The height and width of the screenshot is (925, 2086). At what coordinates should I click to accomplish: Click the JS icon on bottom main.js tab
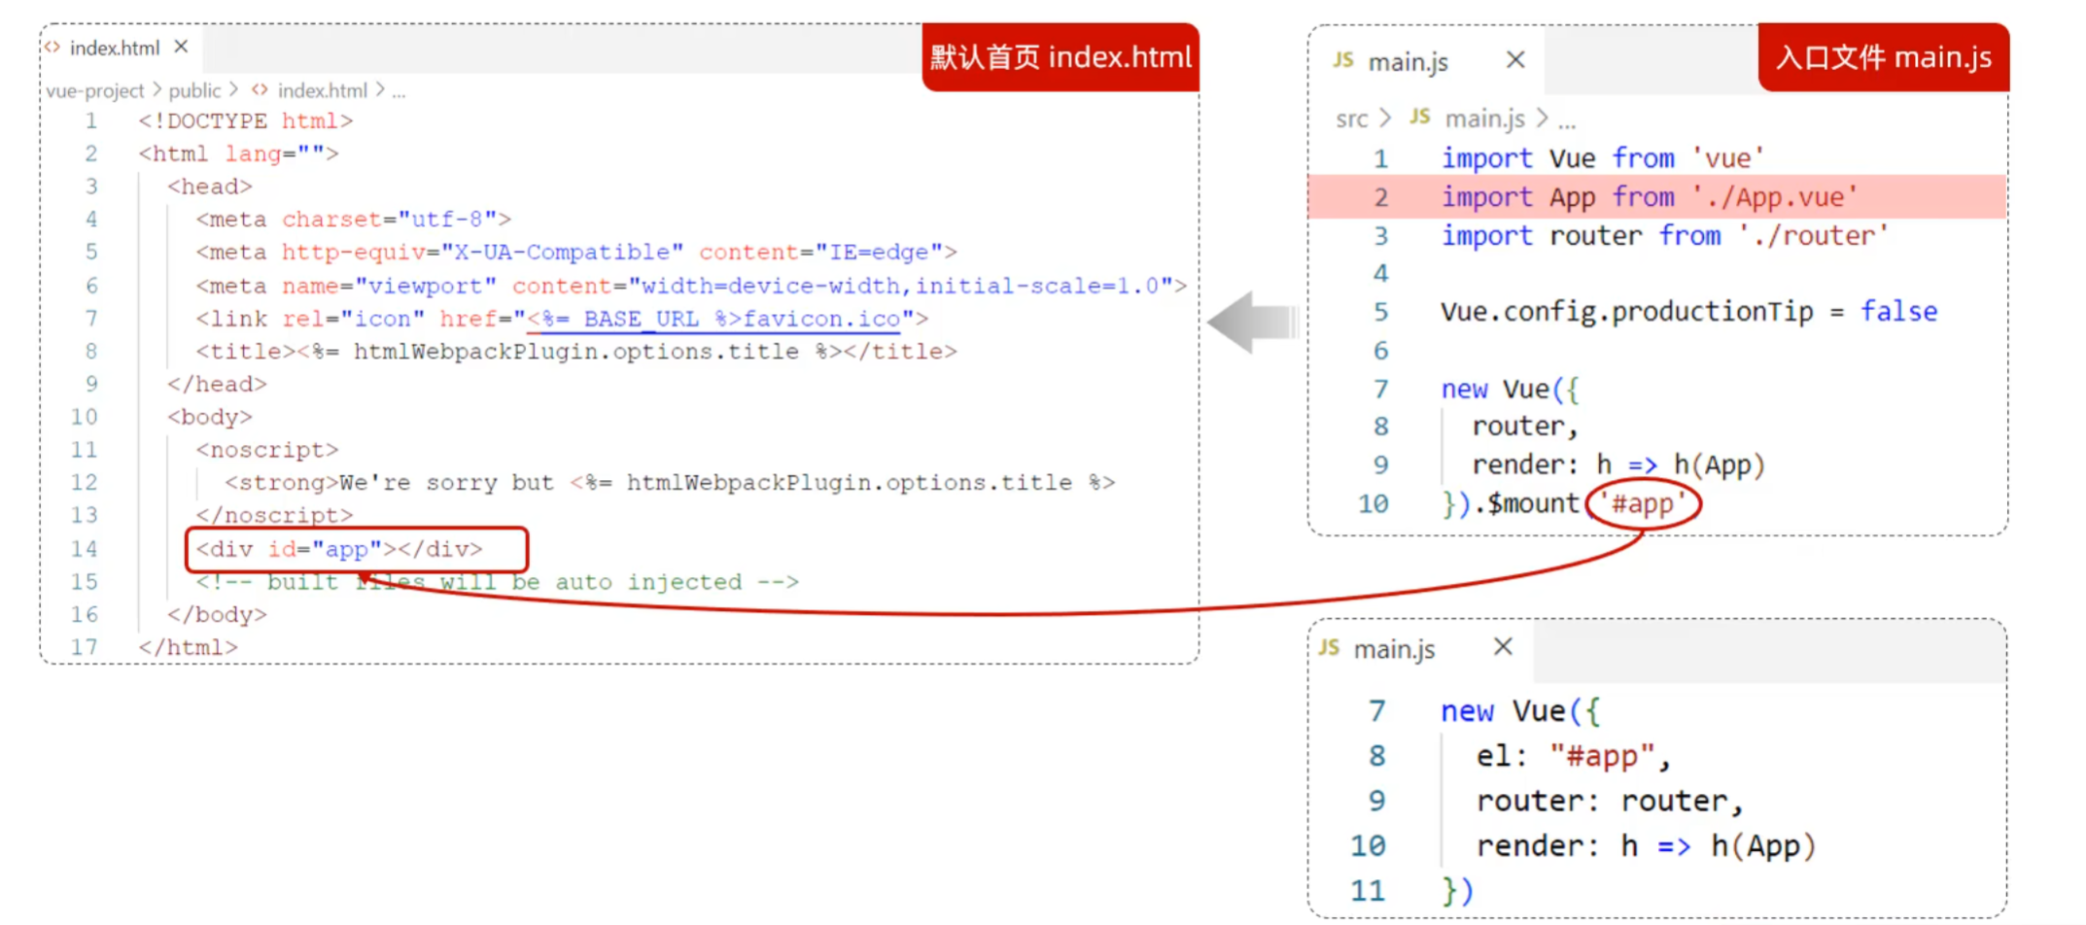(1330, 647)
